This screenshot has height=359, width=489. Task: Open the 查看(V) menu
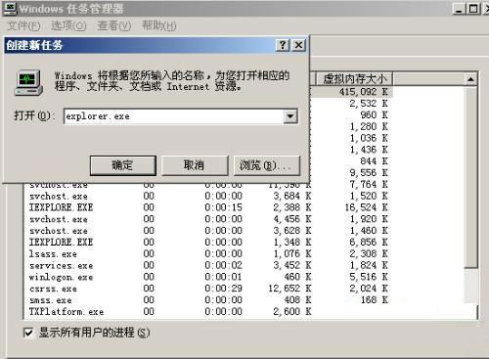point(114,25)
